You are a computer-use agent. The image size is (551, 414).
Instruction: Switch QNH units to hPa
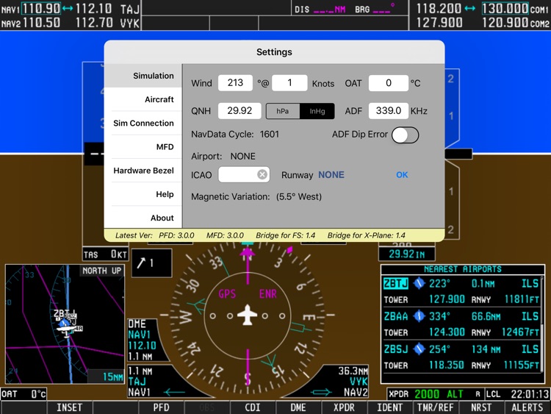click(283, 111)
